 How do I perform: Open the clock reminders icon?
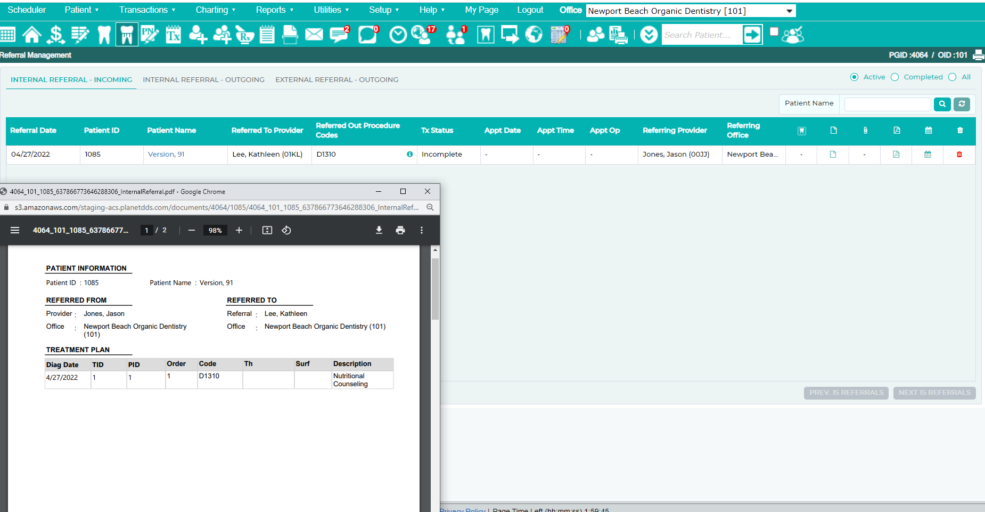(398, 35)
